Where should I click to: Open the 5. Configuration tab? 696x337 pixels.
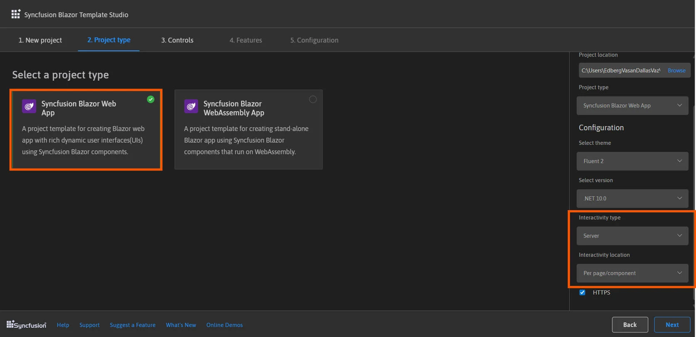point(314,40)
